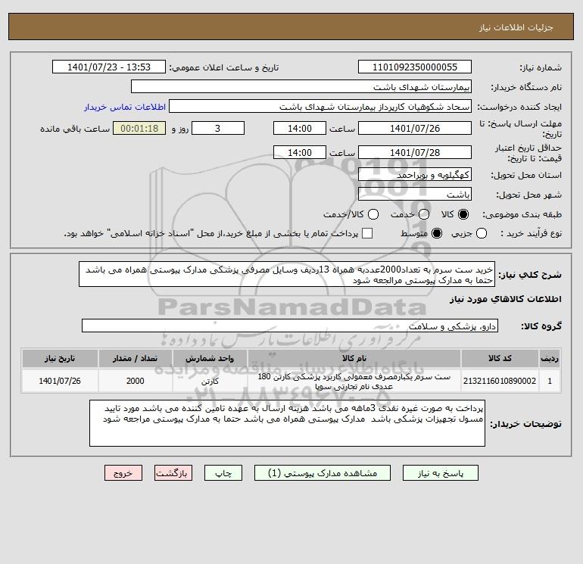Image resolution: width=583 pixels, height=564 pixels.
Task: Click the ردیف column header
Action: pyautogui.click(x=550, y=358)
